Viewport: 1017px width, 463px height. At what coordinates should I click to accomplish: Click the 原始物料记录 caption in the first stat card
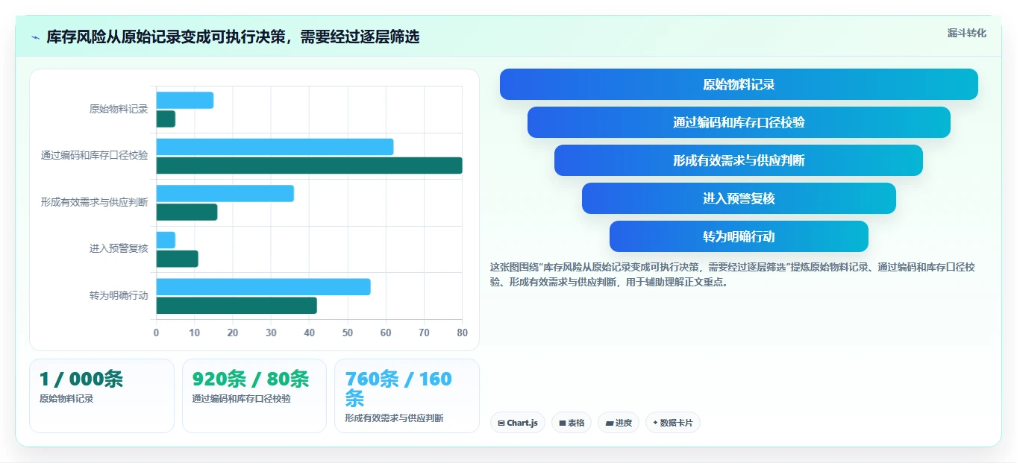click(x=66, y=399)
